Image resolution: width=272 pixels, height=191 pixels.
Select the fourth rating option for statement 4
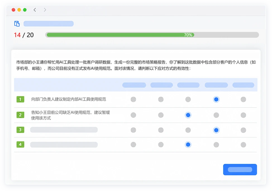pyautogui.click(x=216, y=145)
